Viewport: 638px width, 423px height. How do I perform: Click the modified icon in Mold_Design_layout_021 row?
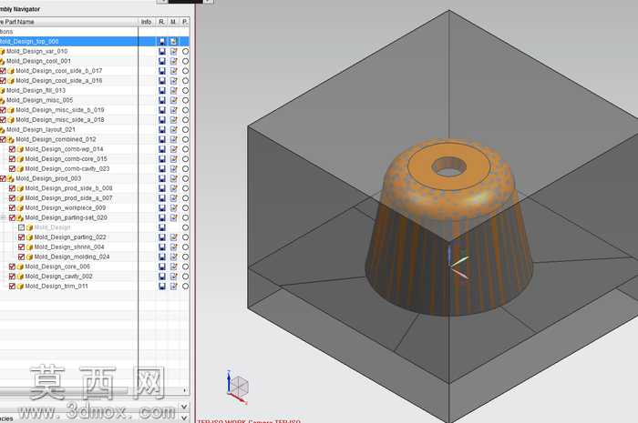coord(173,129)
